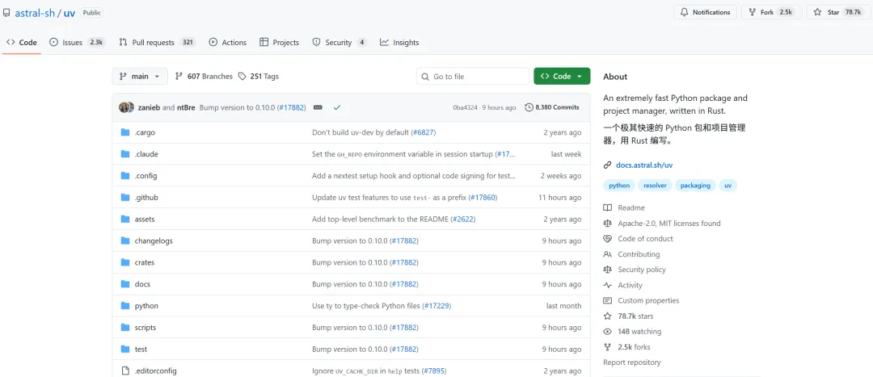Image resolution: width=873 pixels, height=377 pixels.
Task: Open the Security policy link
Action: point(635,270)
